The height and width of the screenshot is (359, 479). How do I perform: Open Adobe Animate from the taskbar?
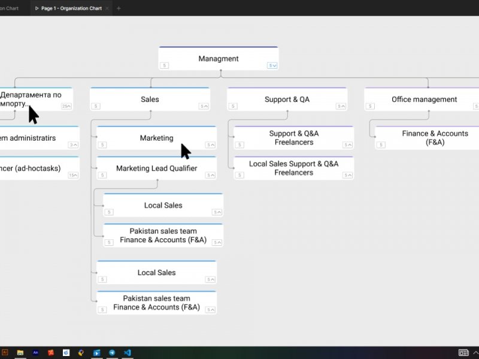35,352
